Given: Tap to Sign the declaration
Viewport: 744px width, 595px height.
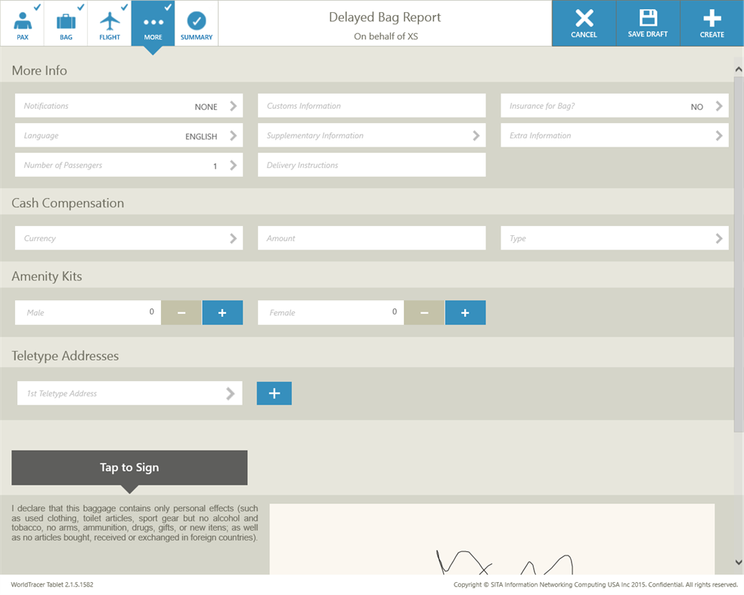Looking at the screenshot, I should (129, 467).
